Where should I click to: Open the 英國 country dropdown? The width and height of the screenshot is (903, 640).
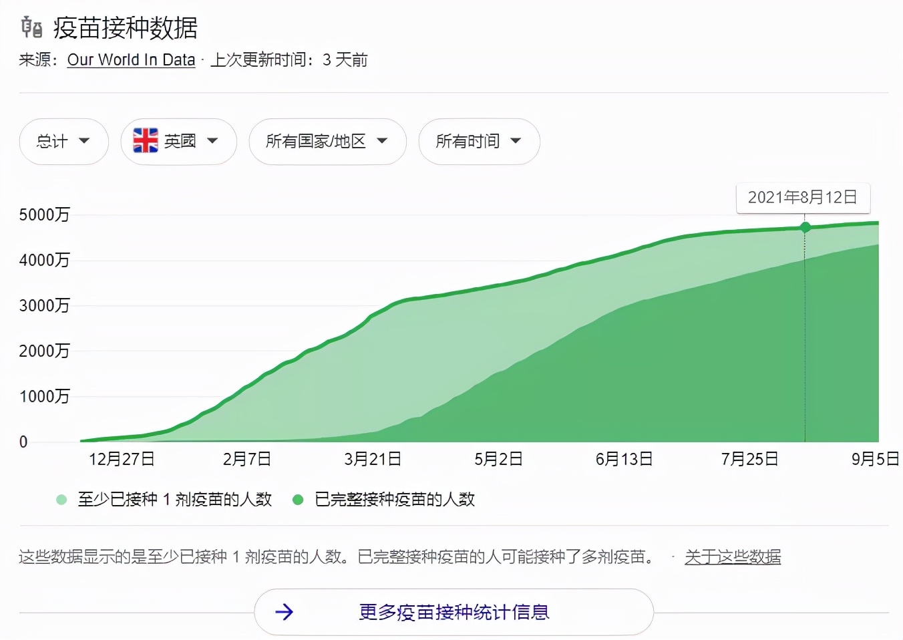(x=178, y=141)
